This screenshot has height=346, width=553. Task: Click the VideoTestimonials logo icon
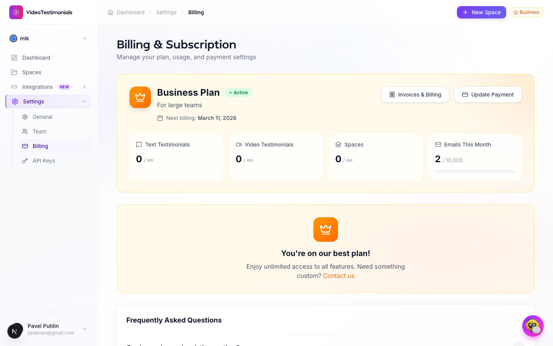tap(16, 12)
